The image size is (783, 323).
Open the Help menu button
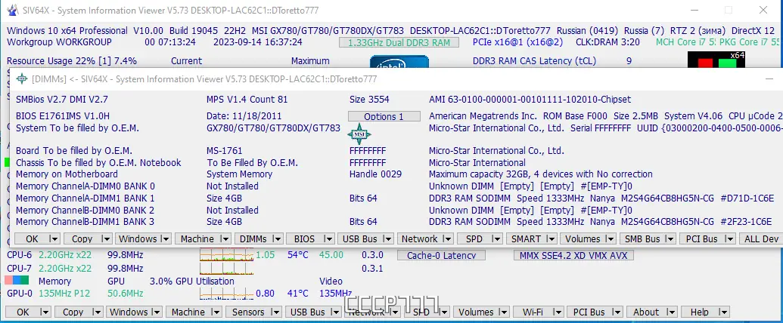coord(699,312)
